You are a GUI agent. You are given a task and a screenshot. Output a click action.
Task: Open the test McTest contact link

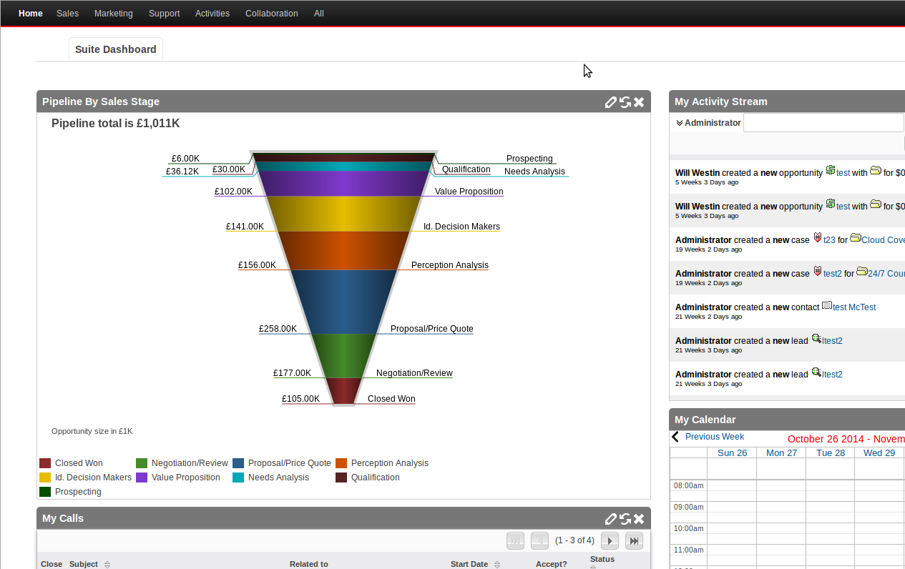(x=854, y=307)
